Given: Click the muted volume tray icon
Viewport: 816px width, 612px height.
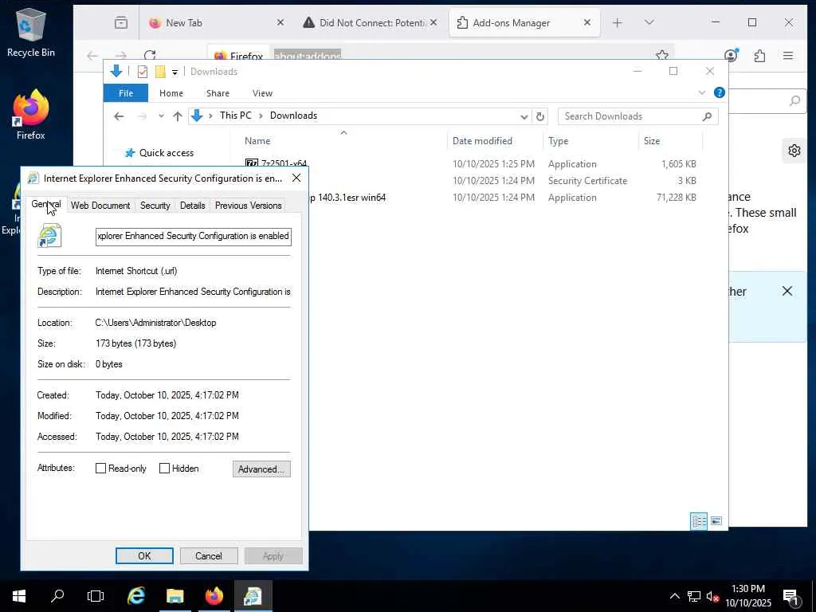Looking at the screenshot, I should coord(712,596).
